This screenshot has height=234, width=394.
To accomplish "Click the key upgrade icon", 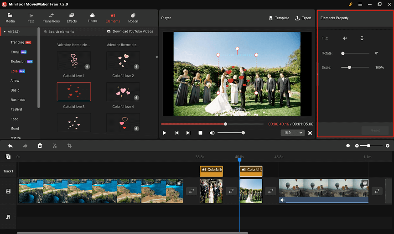I will [x=351, y=4].
